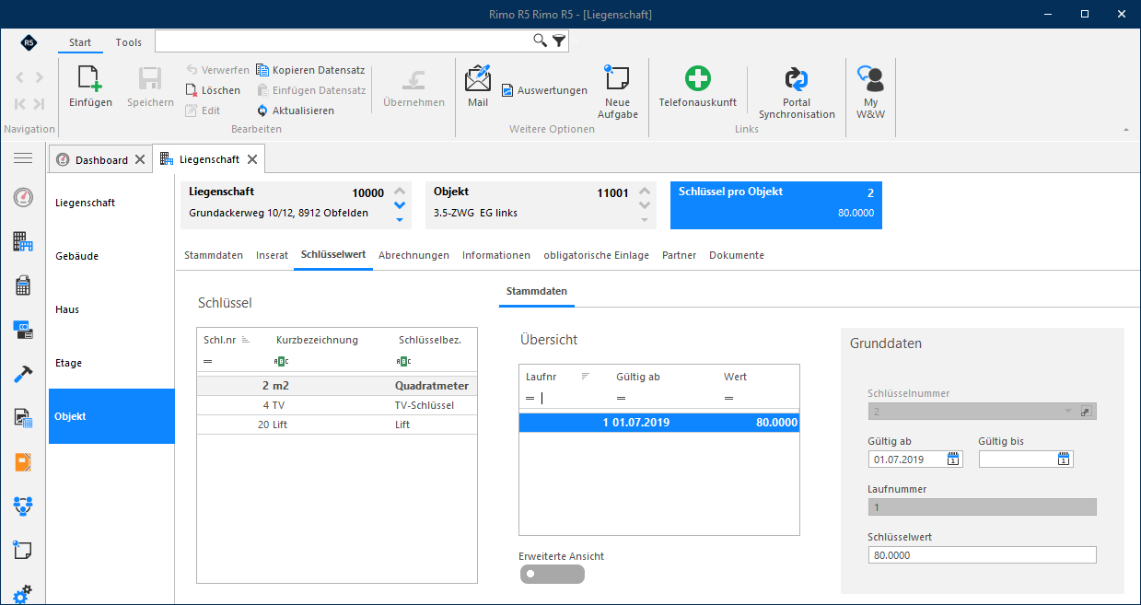Collapse the ribbon with the small arrow

(x=1126, y=130)
